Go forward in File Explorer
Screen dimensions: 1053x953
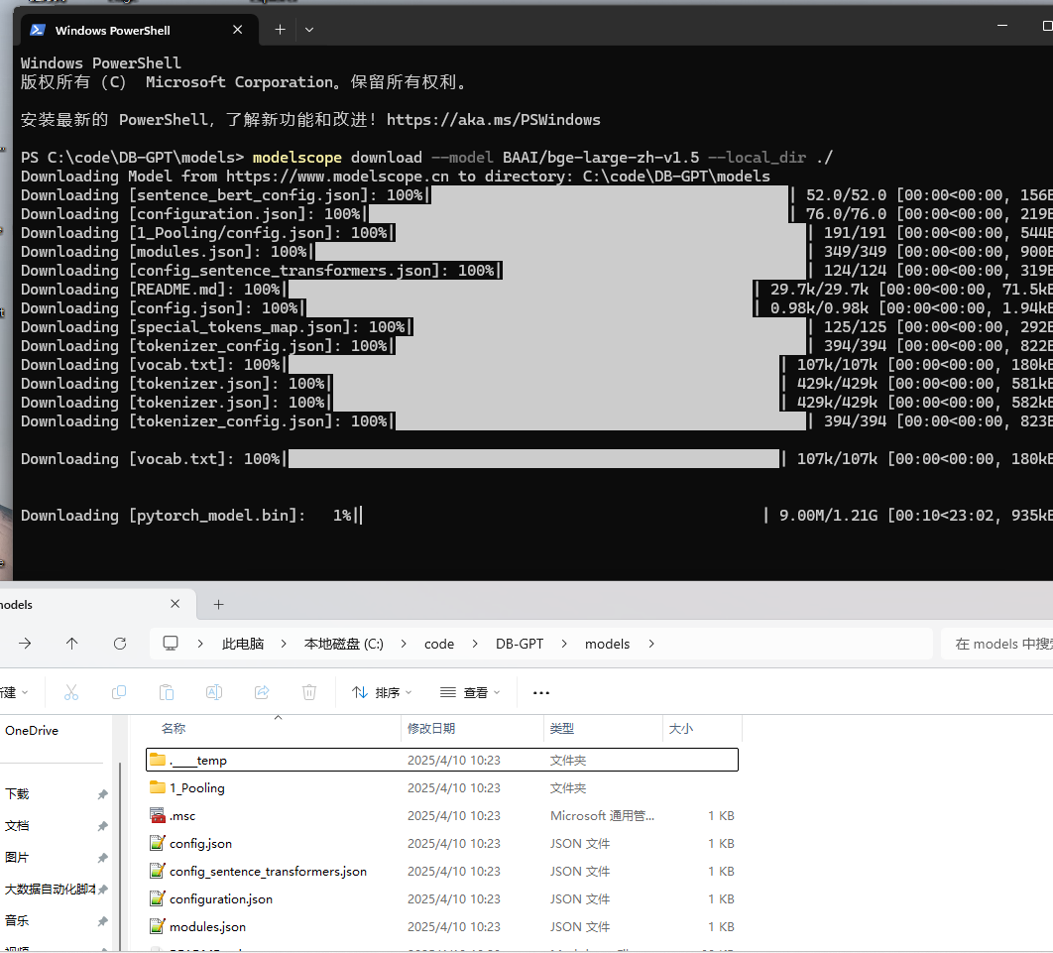[25, 644]
